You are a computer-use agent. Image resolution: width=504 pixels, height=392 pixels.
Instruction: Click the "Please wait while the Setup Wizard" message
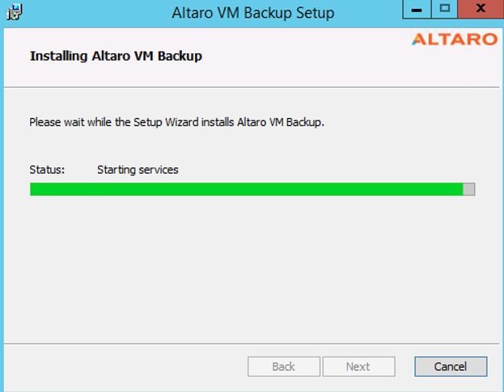pos(177,122)
